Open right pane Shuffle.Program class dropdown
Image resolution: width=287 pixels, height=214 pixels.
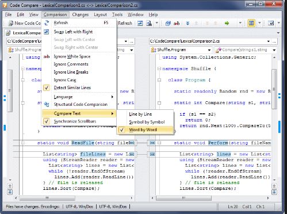coord(209,50)
